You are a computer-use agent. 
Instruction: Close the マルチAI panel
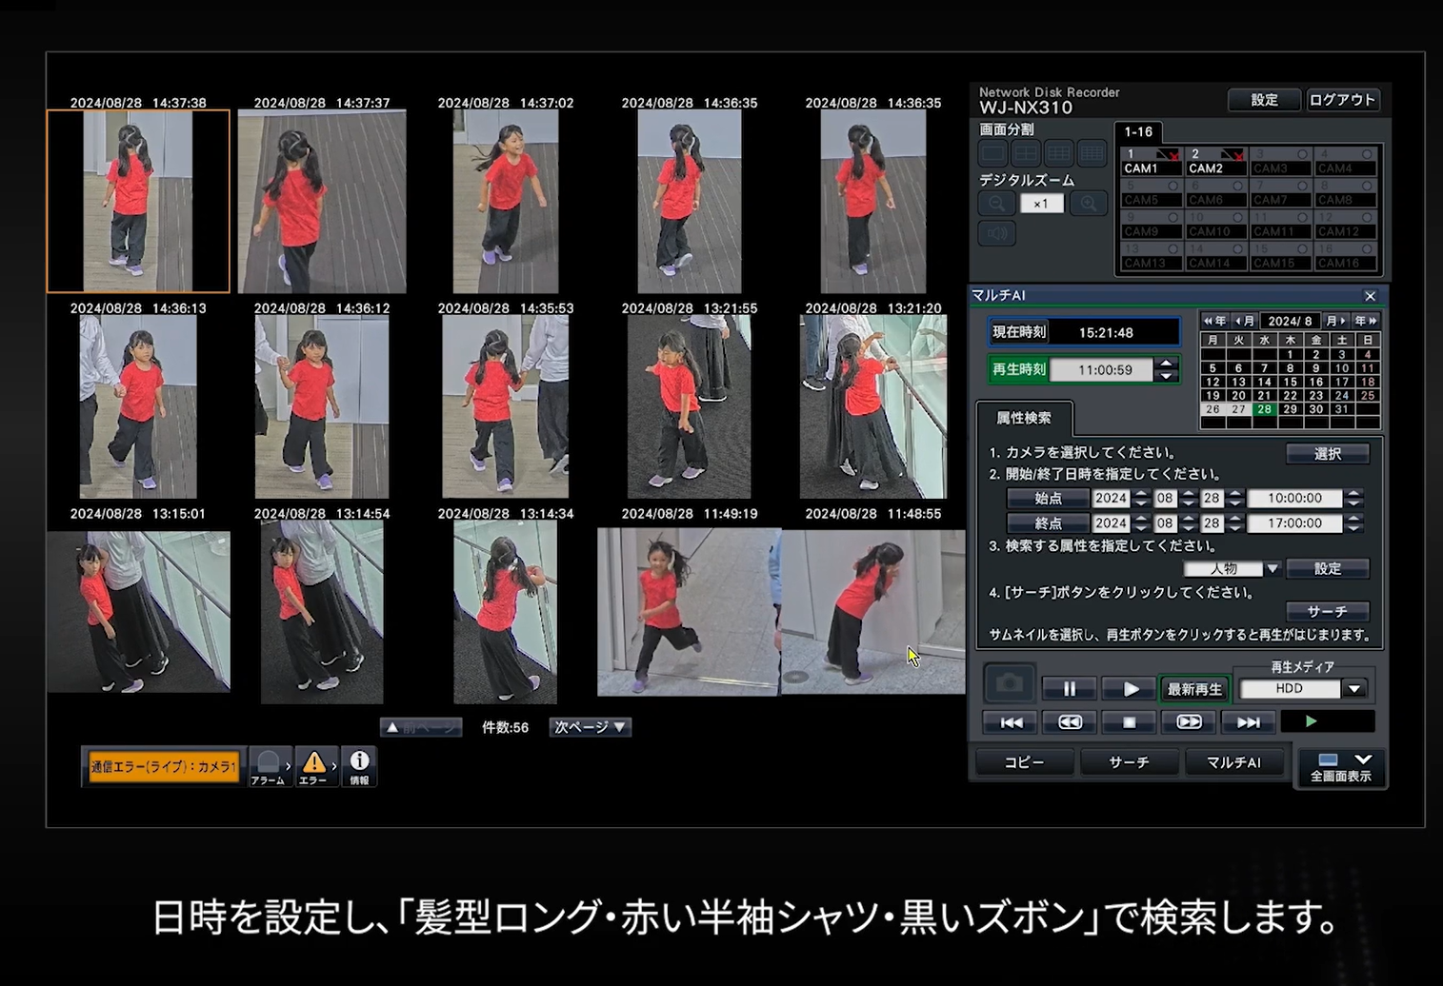pyautogui.click(x=1370, y=296)
